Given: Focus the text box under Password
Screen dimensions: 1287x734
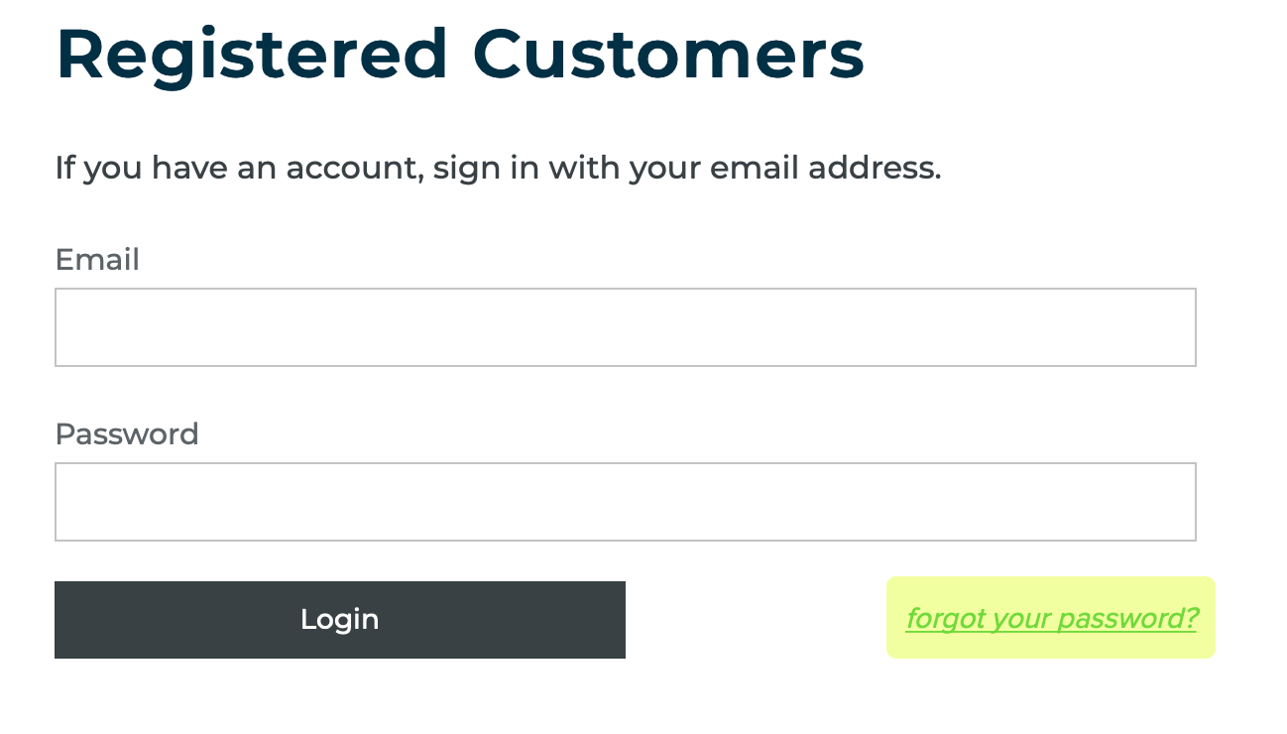Looking at the screenshot, I should click(625, 502).
